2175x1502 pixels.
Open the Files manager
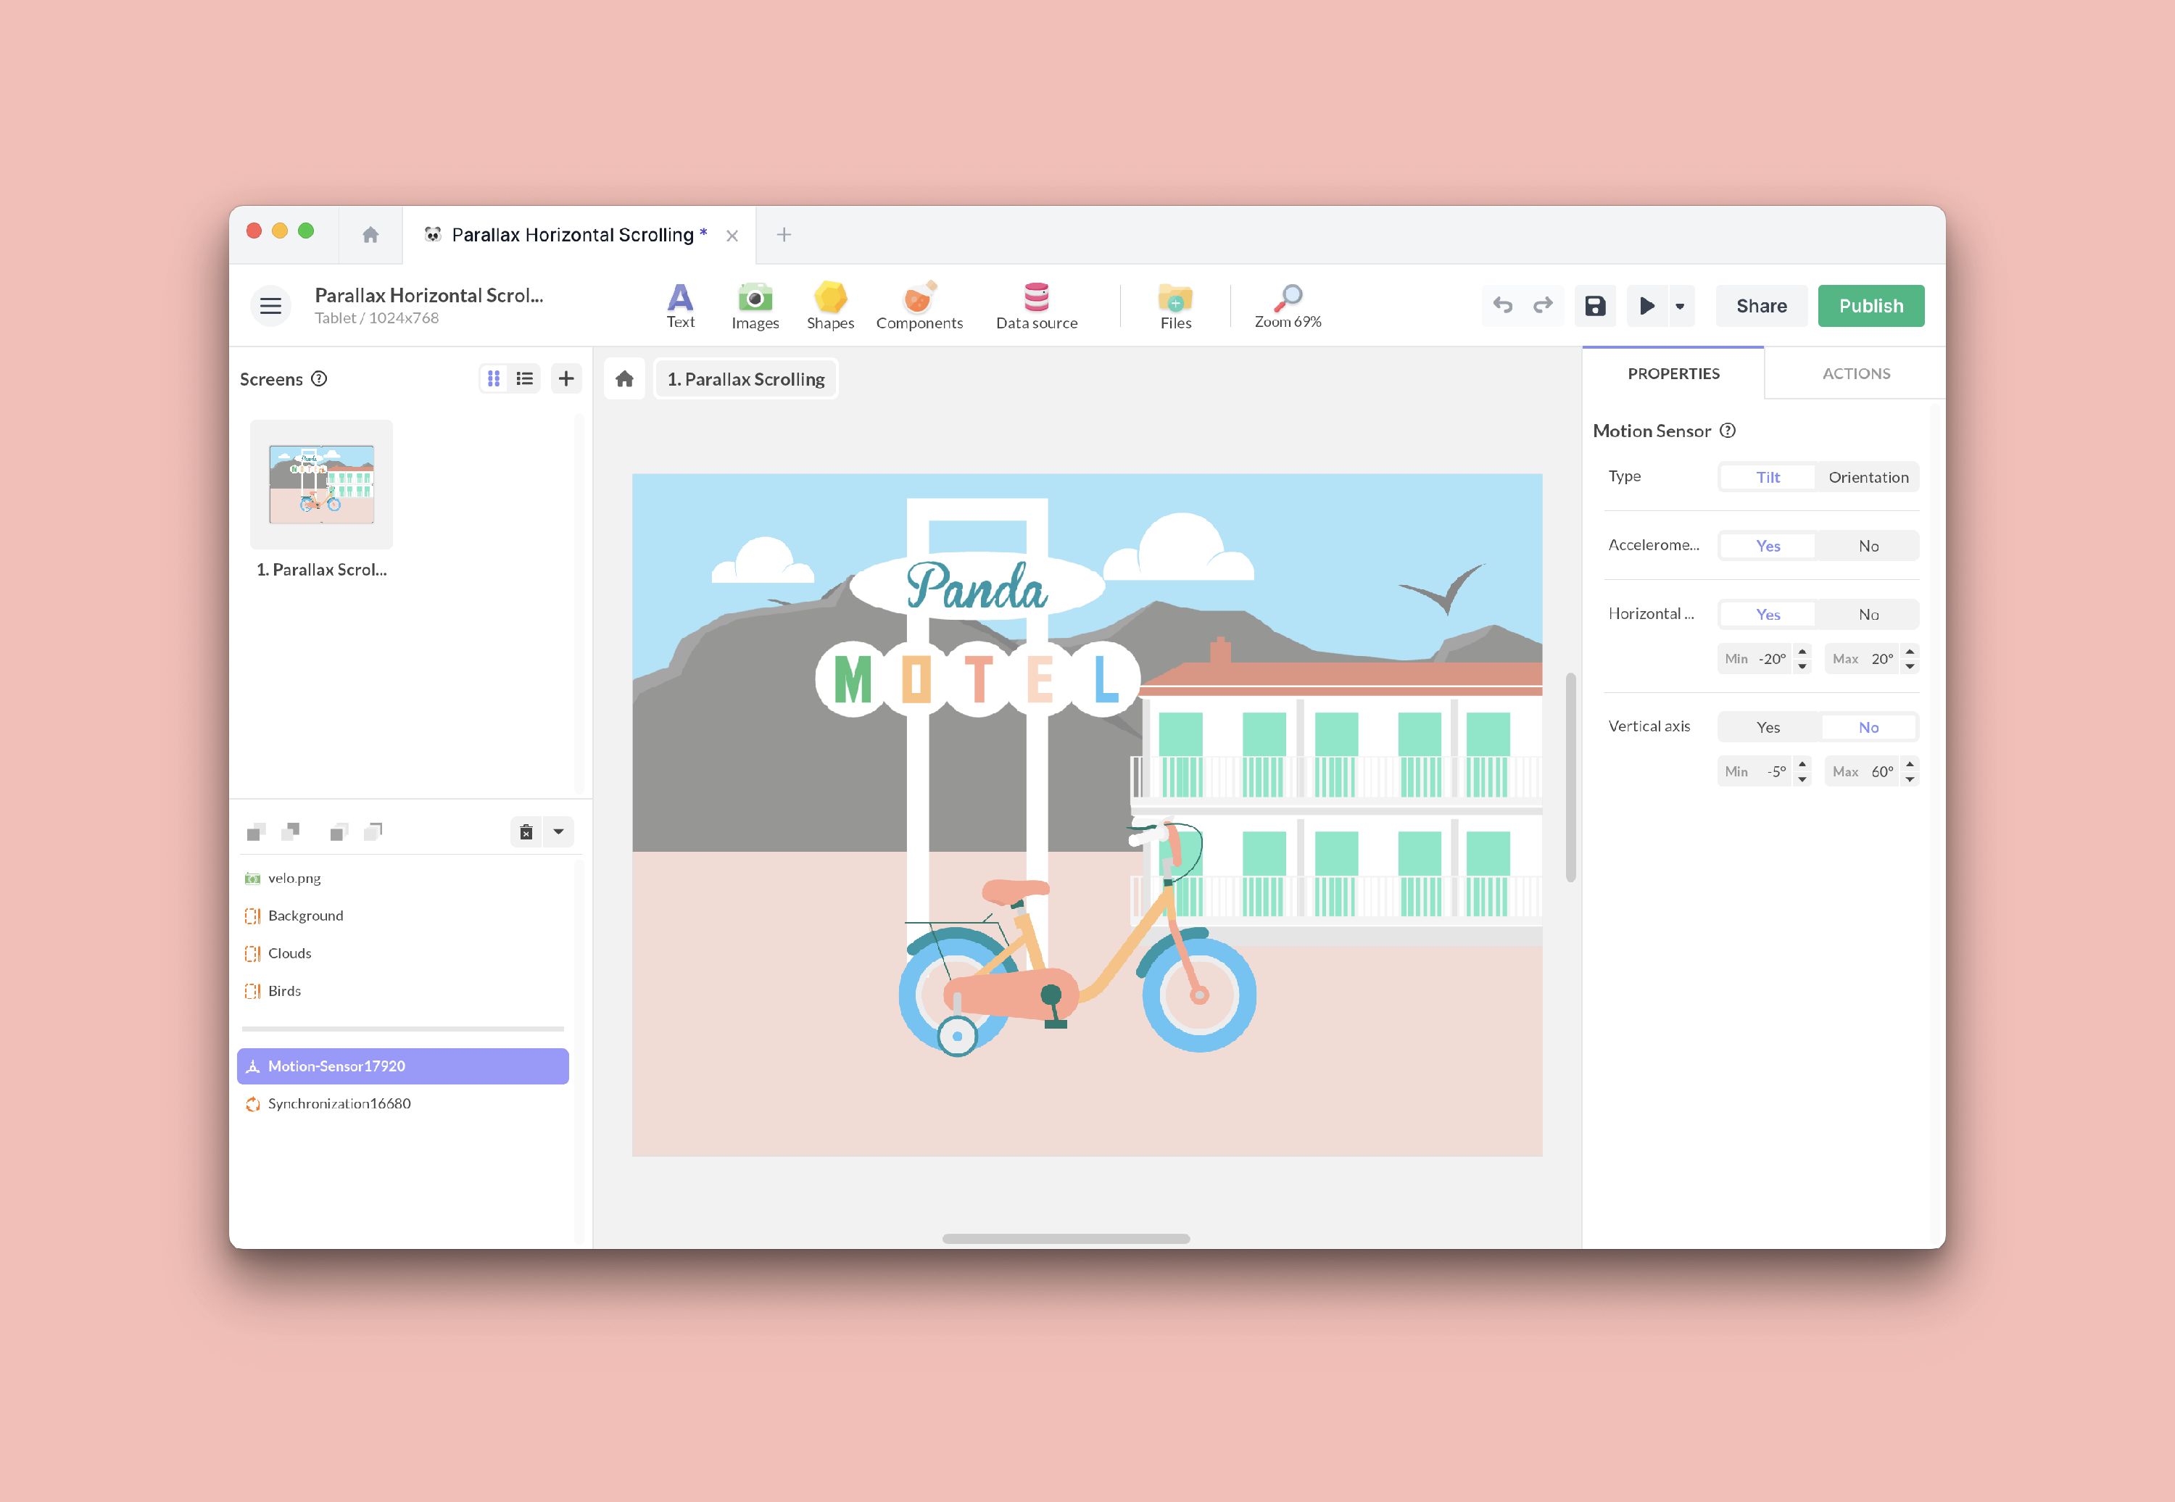(1174, 305)
